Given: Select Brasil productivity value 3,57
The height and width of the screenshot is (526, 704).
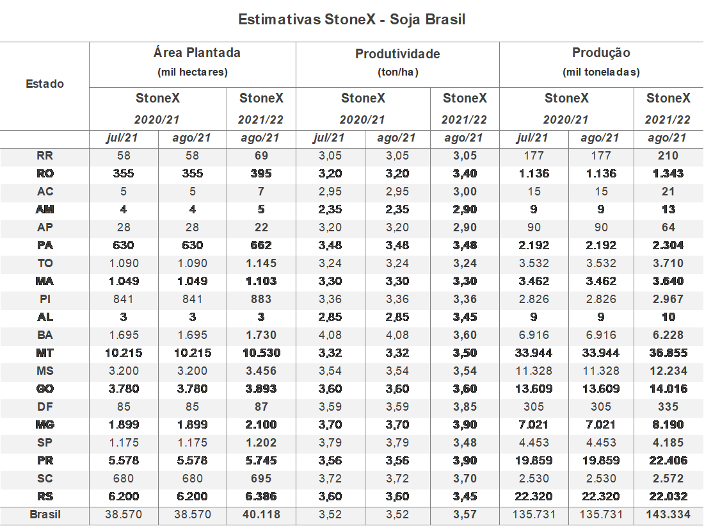Looking at the screenshot, I should tap(465, 514).
